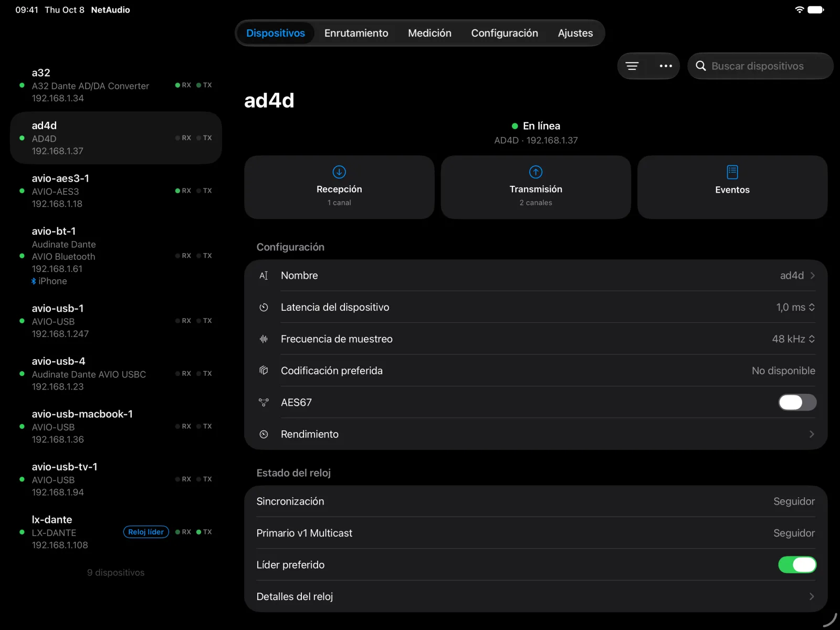The image size is (840, 630).
Task: Click the Reloj líder badge
Action: click(x=146, y=532)
